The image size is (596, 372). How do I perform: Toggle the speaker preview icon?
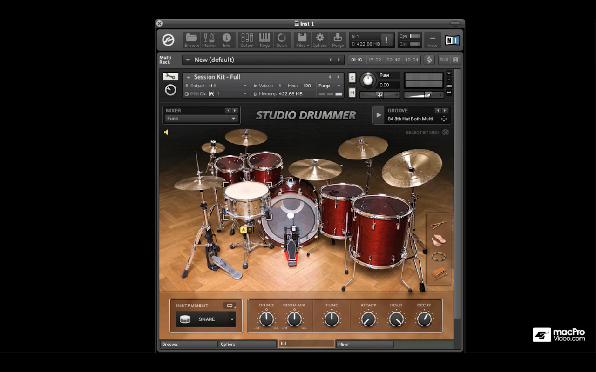tap(166, 133)
